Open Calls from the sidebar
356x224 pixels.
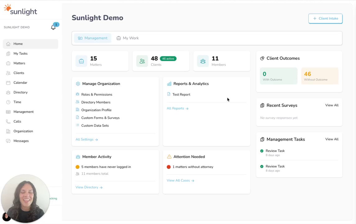17,122
